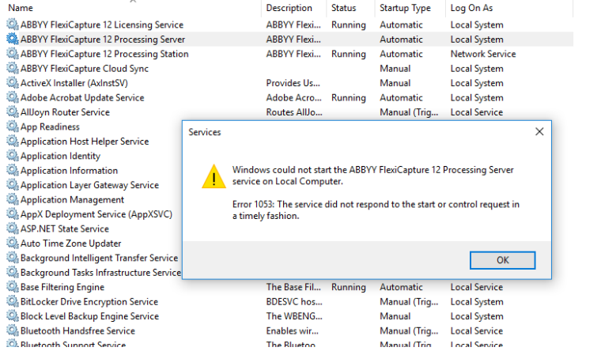Select BitLocker Drive Encryption Service row
This screenshot has width=601, height=351.
click(x=289, y=301)
